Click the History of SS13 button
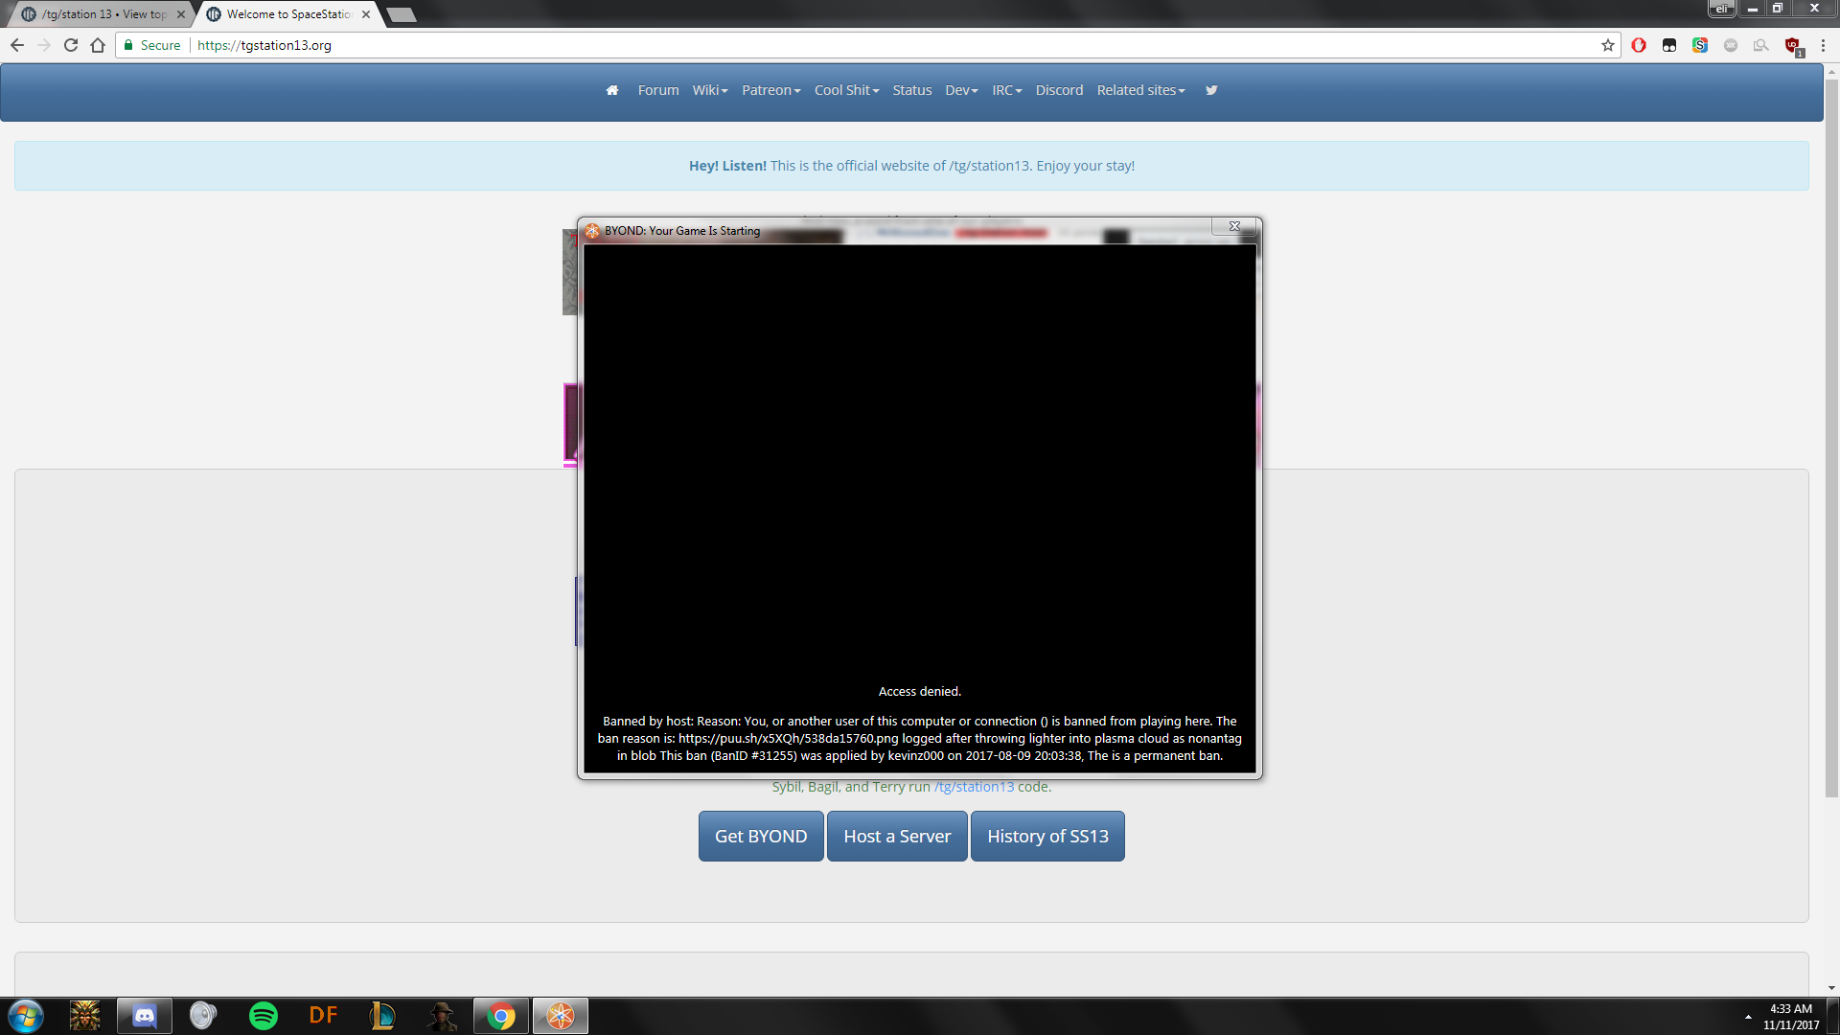The width and height of the screenshot is (1840, 1035). pos(1047,837)
